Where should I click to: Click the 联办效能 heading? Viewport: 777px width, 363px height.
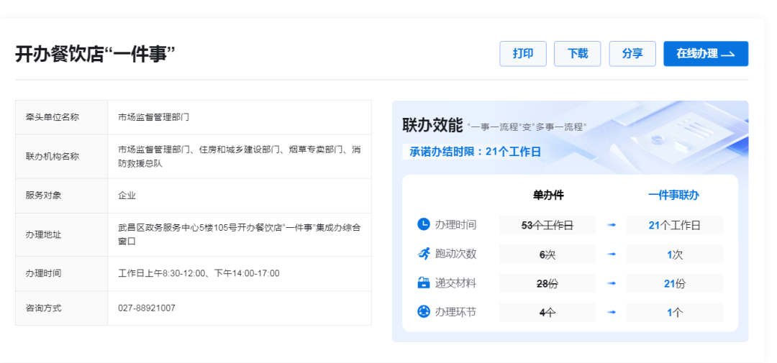pyautogui.click(x=432, y=125)
